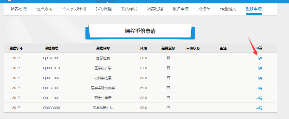289x119 pixels.
Task: Click the 课程重修申请 title banner
Action: 140,31
